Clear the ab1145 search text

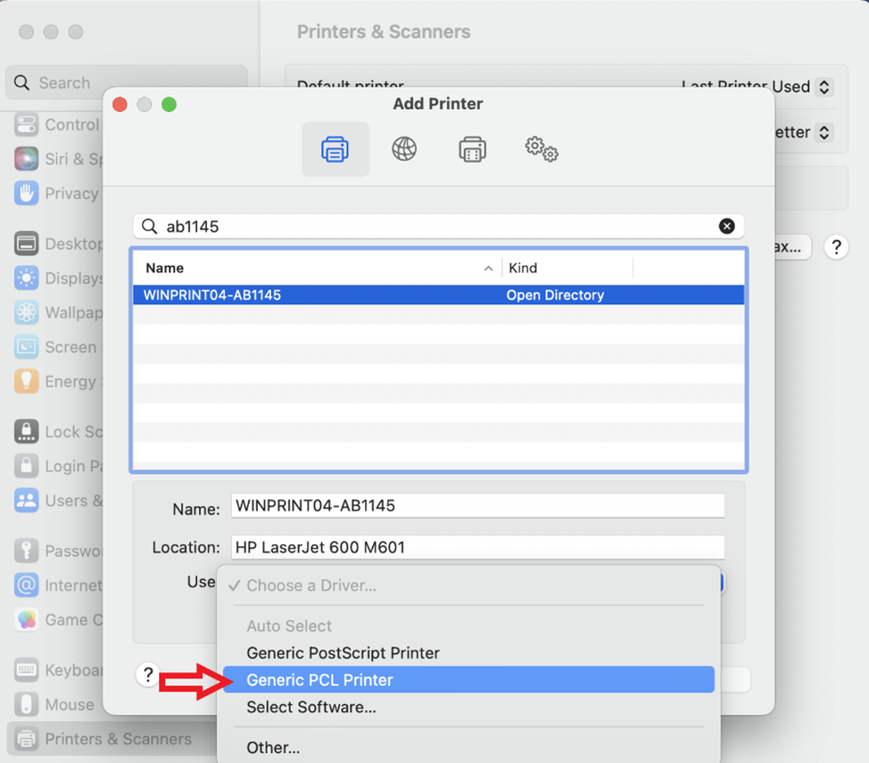coord(727,227)
